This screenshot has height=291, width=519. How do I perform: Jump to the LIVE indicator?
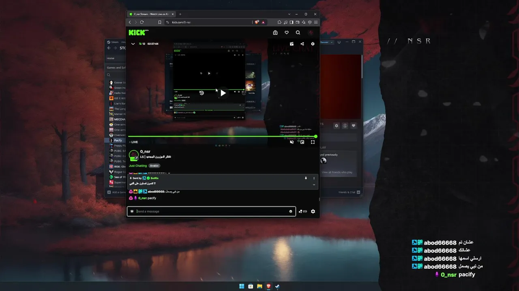pos(133,142)
